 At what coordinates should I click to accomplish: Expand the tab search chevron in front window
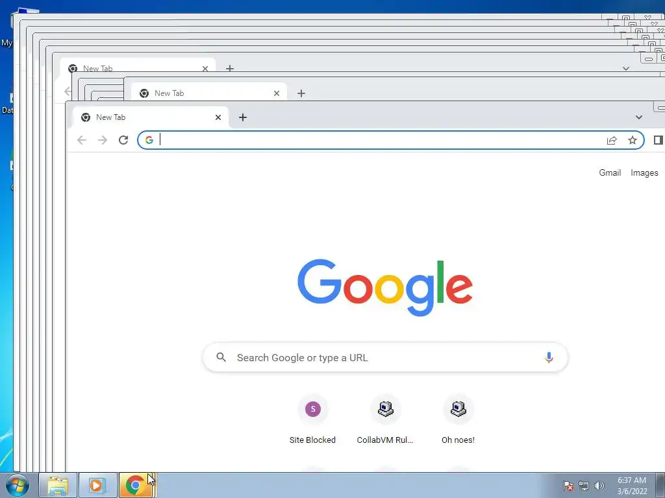pyautogui.click(x=639, y=117)
